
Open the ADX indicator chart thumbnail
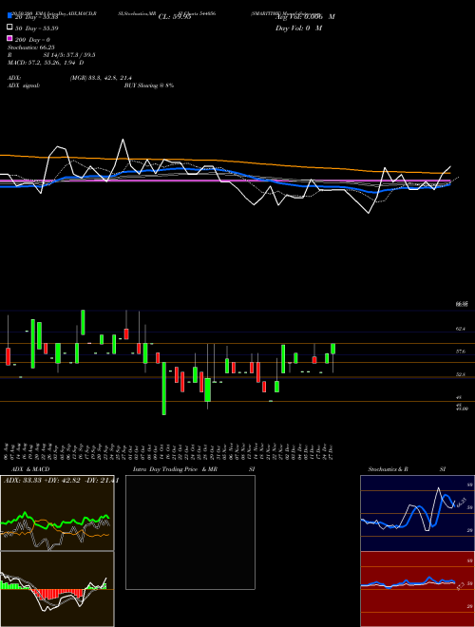(57, 513)
